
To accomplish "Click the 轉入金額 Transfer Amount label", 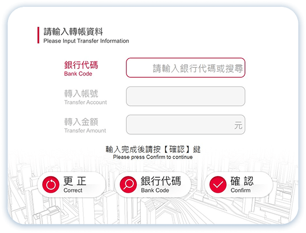I will pos(85,125).
